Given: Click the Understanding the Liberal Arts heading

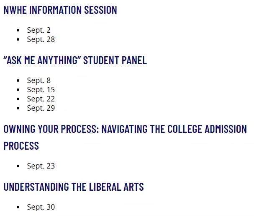Looking at the screenshot, I should (74, 187).
